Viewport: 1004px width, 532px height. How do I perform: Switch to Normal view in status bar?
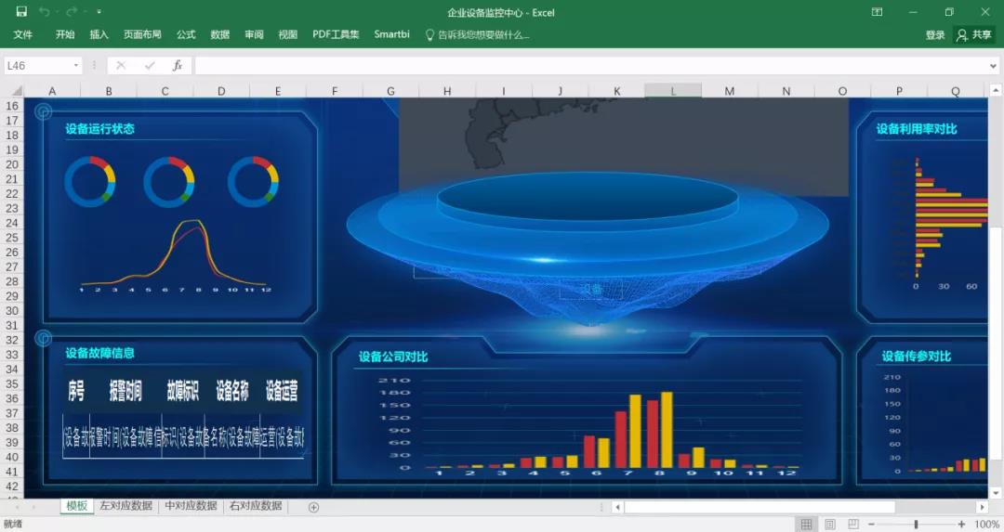pos(807,525)
